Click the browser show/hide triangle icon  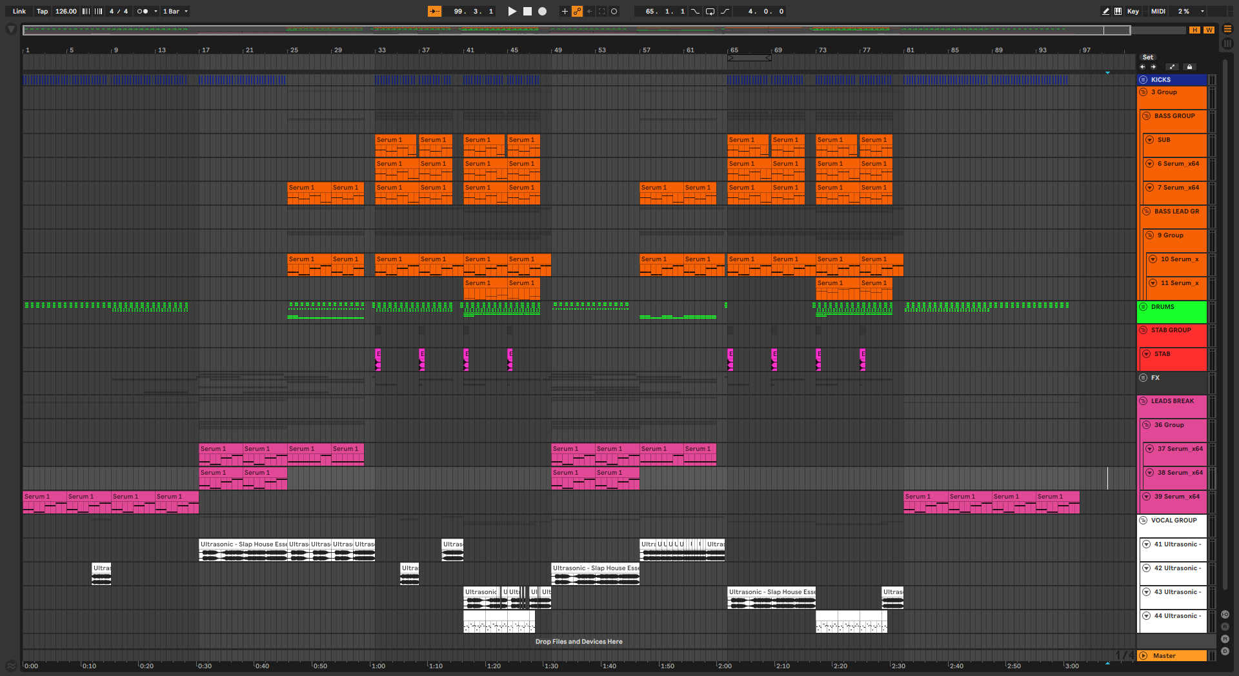point(11,30)
